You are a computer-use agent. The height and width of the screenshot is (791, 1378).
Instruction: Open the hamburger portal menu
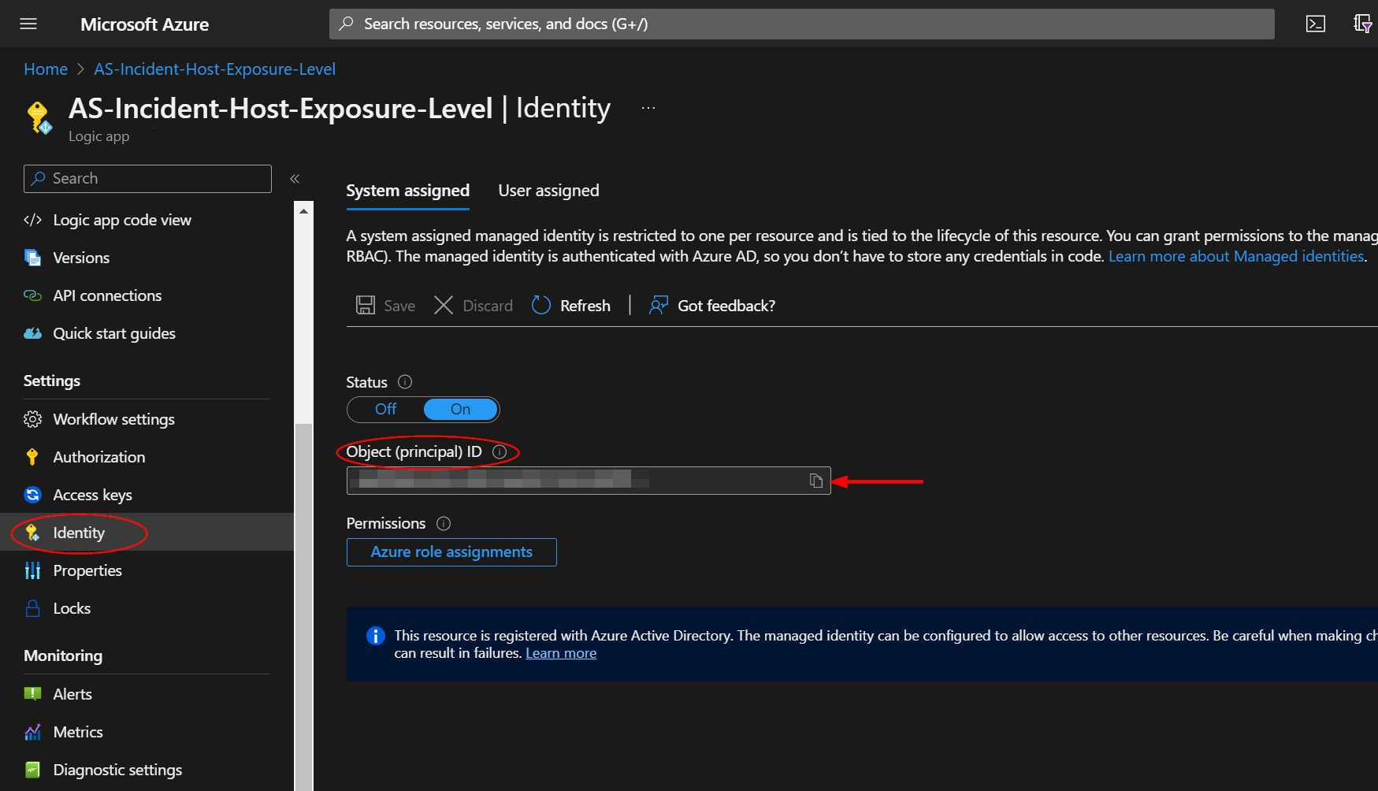(28, 24)
